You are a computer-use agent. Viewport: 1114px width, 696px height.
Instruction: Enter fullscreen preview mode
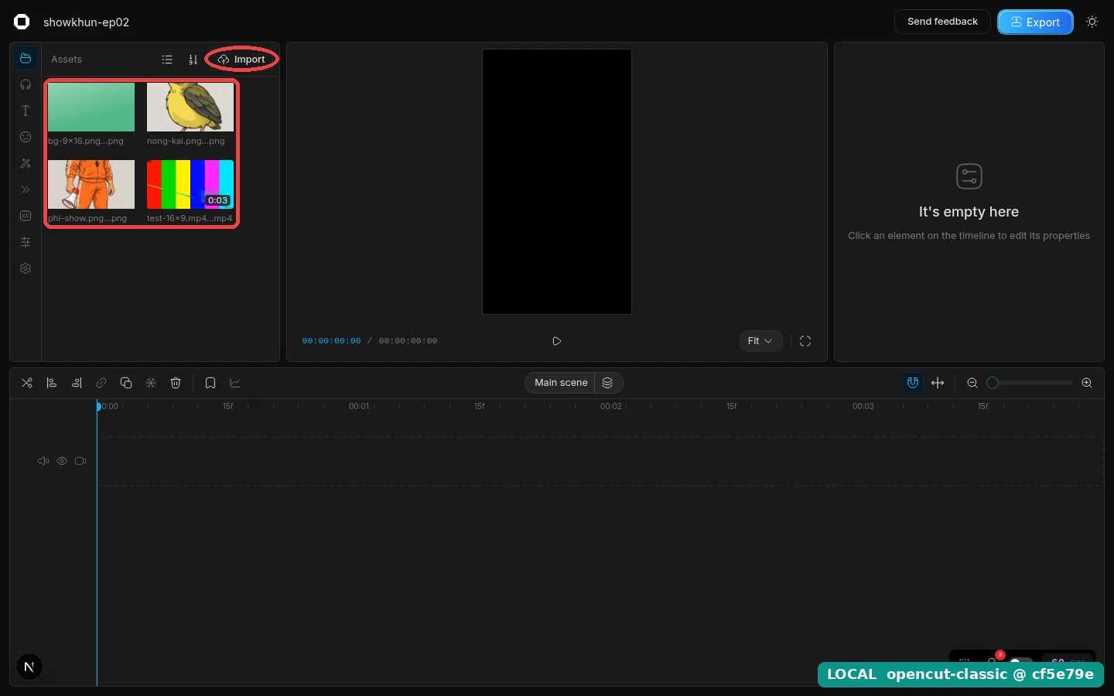coord(805,341)
